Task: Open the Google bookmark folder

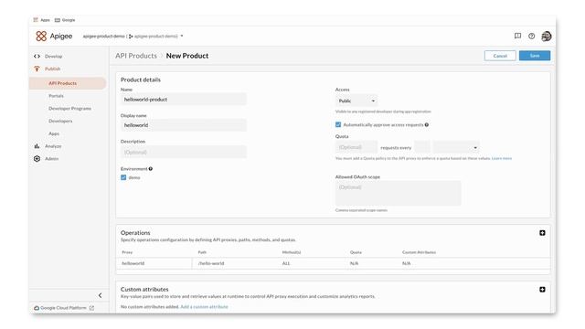Action: click(65, 20)
